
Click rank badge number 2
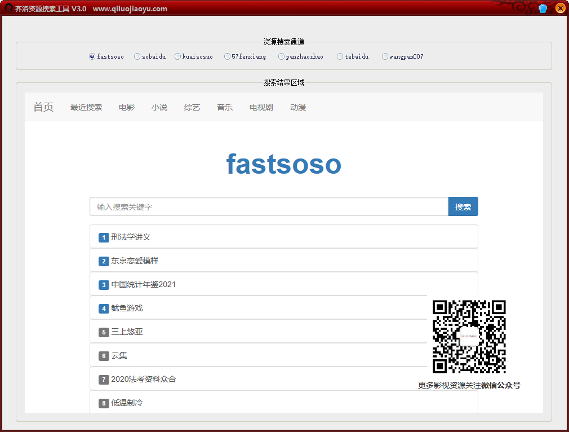click(x=104, y=261)
